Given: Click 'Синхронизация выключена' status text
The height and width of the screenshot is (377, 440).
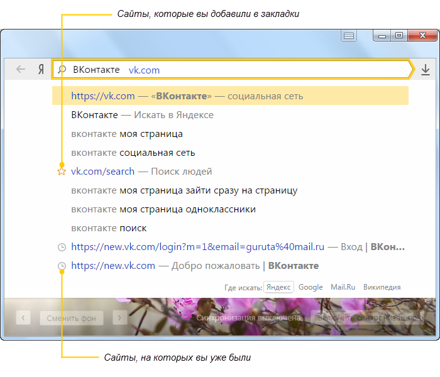Looking at the screenshot, I should (x=248, y=318).
